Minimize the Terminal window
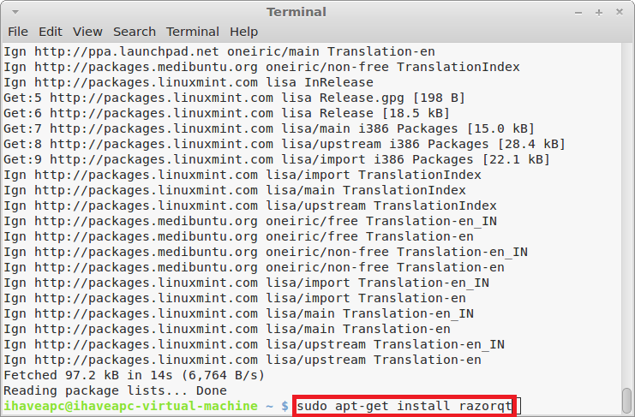This screenshot has width=635, height=417. (x=578, y=13)
